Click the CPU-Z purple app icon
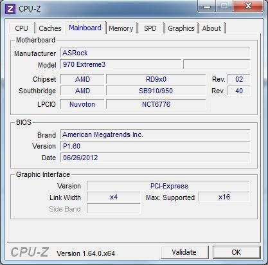The width and height of the screenshot is (268, 265). tap(10, 9)
